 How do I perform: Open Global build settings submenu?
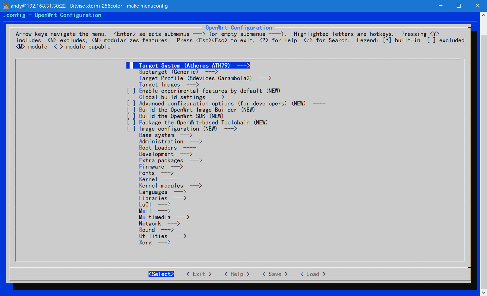click(182, 97)
